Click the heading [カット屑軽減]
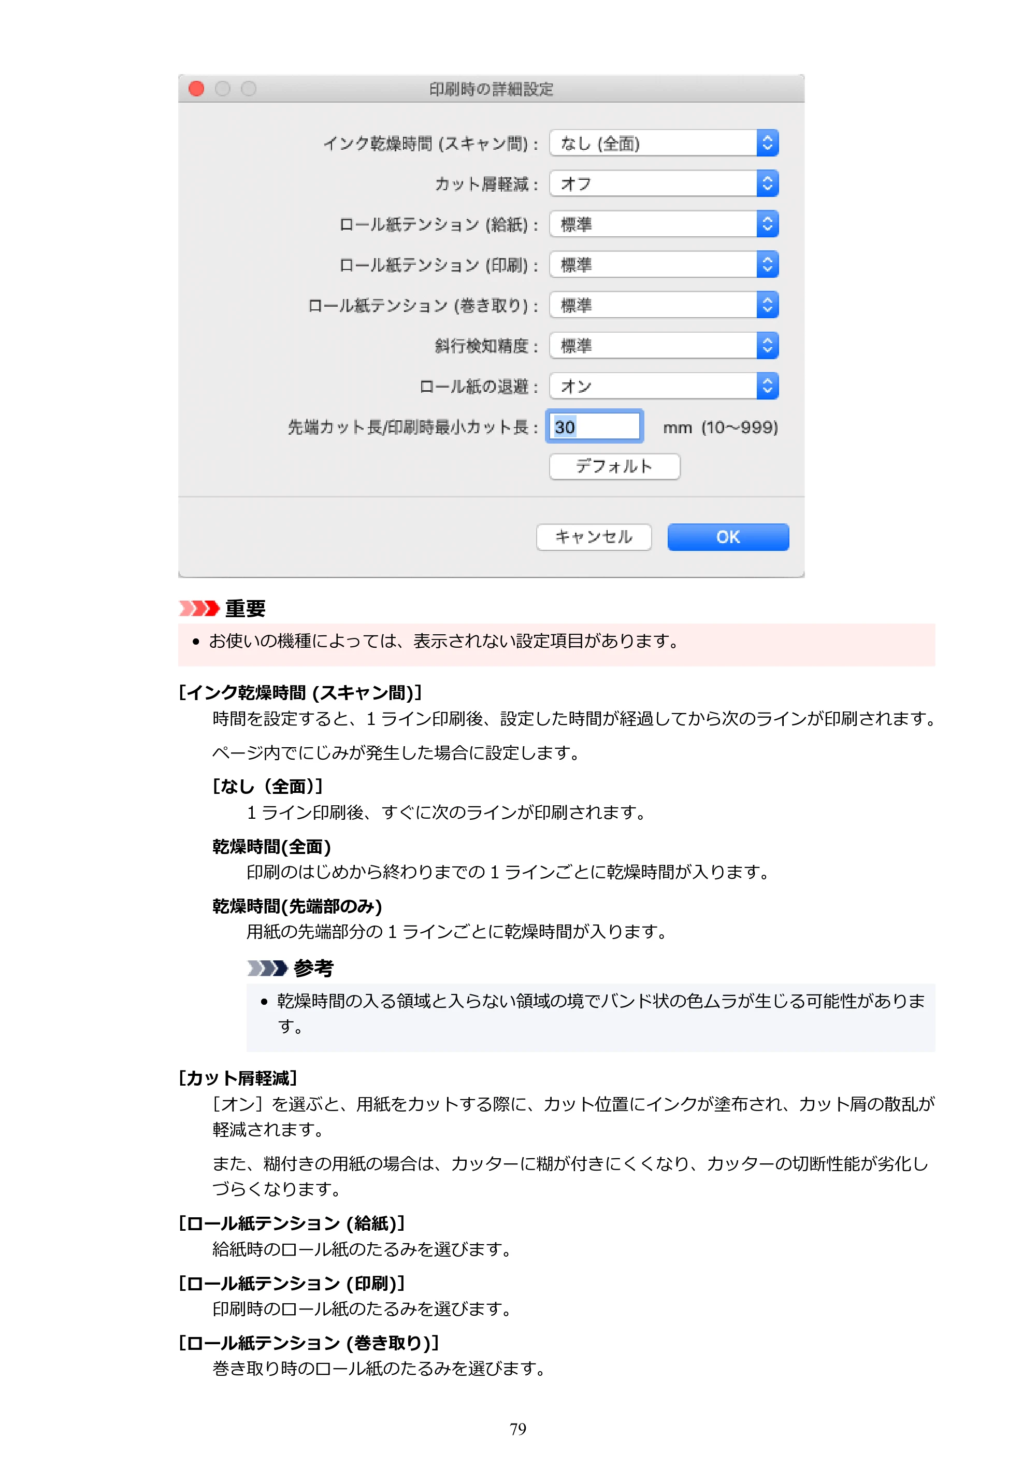The width and height of the screenshot is (1036, 1466). click(238, 1078)
